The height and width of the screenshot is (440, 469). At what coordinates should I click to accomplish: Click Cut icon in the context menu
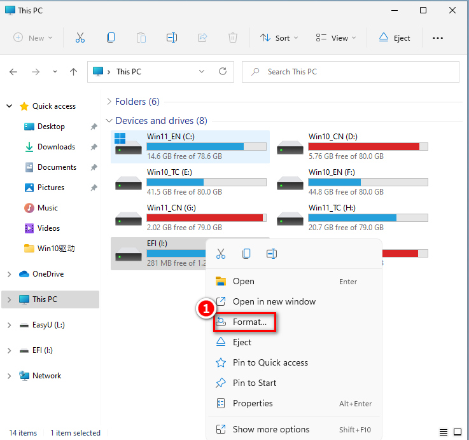[221, 254]
